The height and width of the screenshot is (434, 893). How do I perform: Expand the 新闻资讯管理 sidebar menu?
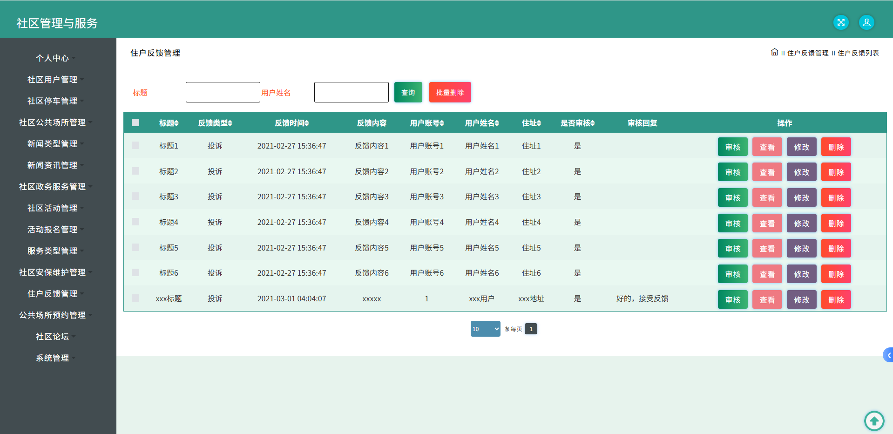pos(53,165)
